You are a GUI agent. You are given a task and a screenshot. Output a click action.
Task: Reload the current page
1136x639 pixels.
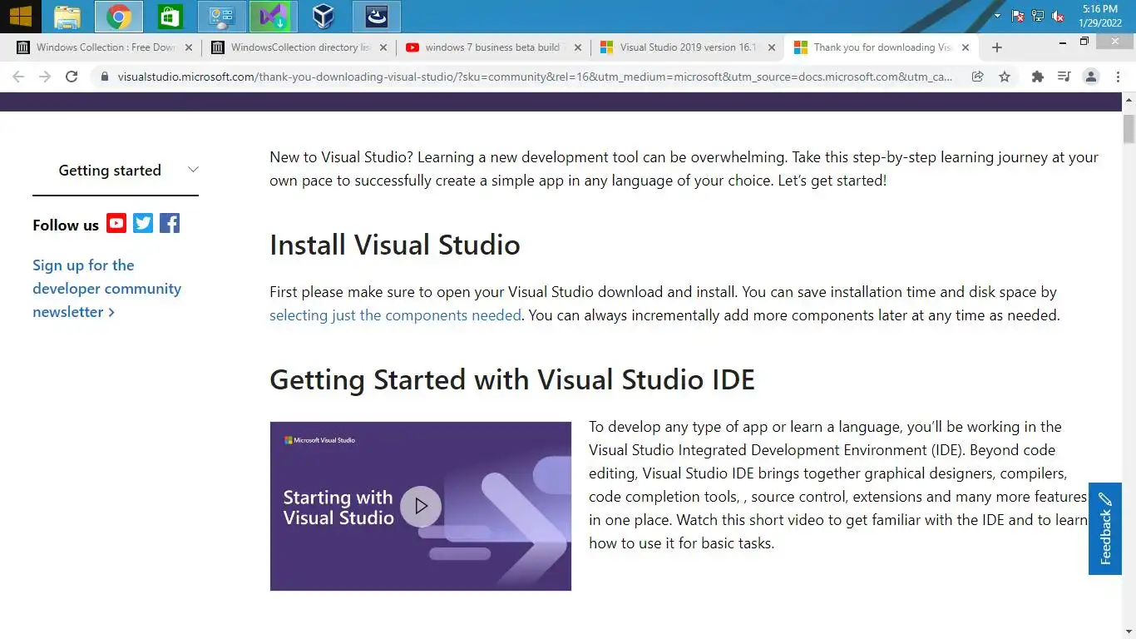point(72,77)
